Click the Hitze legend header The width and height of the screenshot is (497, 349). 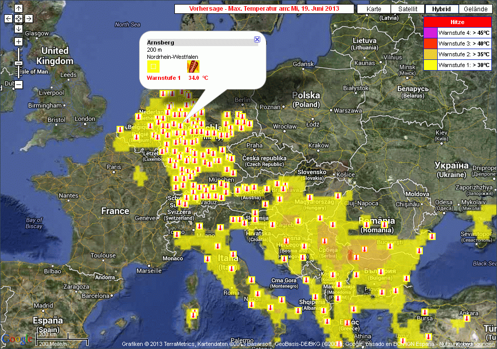[457, 22]
